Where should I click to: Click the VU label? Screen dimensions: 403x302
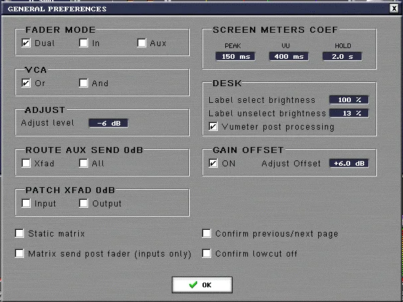pyautogui.click(x=285, y=45)
